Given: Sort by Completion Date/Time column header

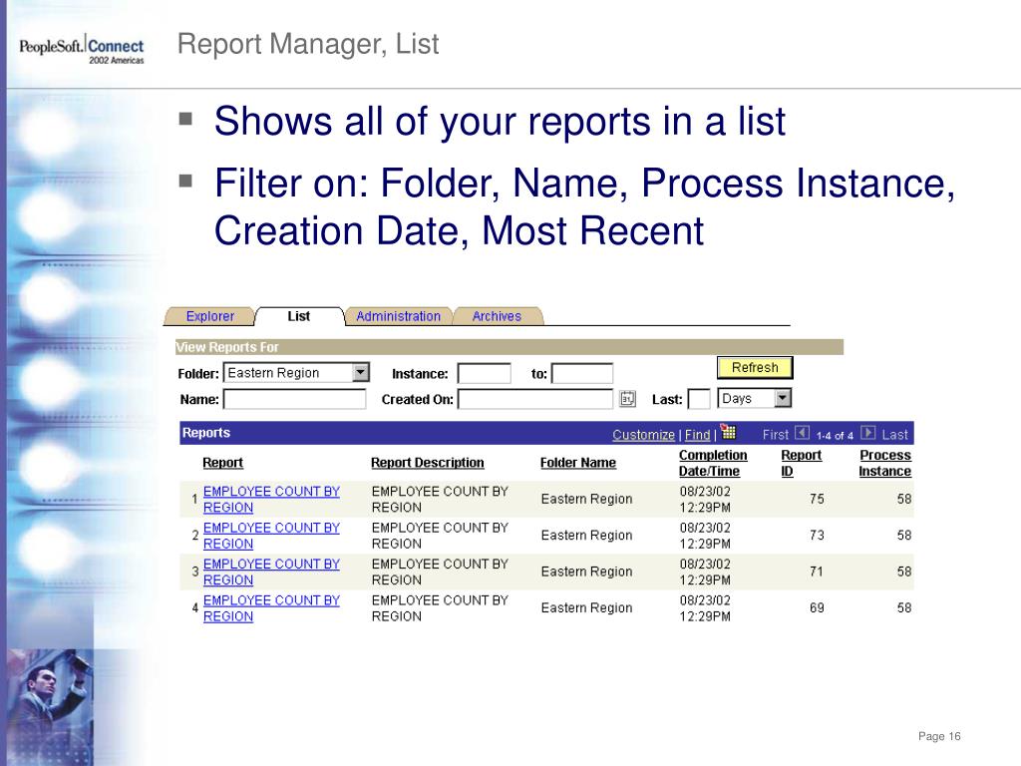Looking at the screenshot, I should pyautogui.click(x=712, y=463).
